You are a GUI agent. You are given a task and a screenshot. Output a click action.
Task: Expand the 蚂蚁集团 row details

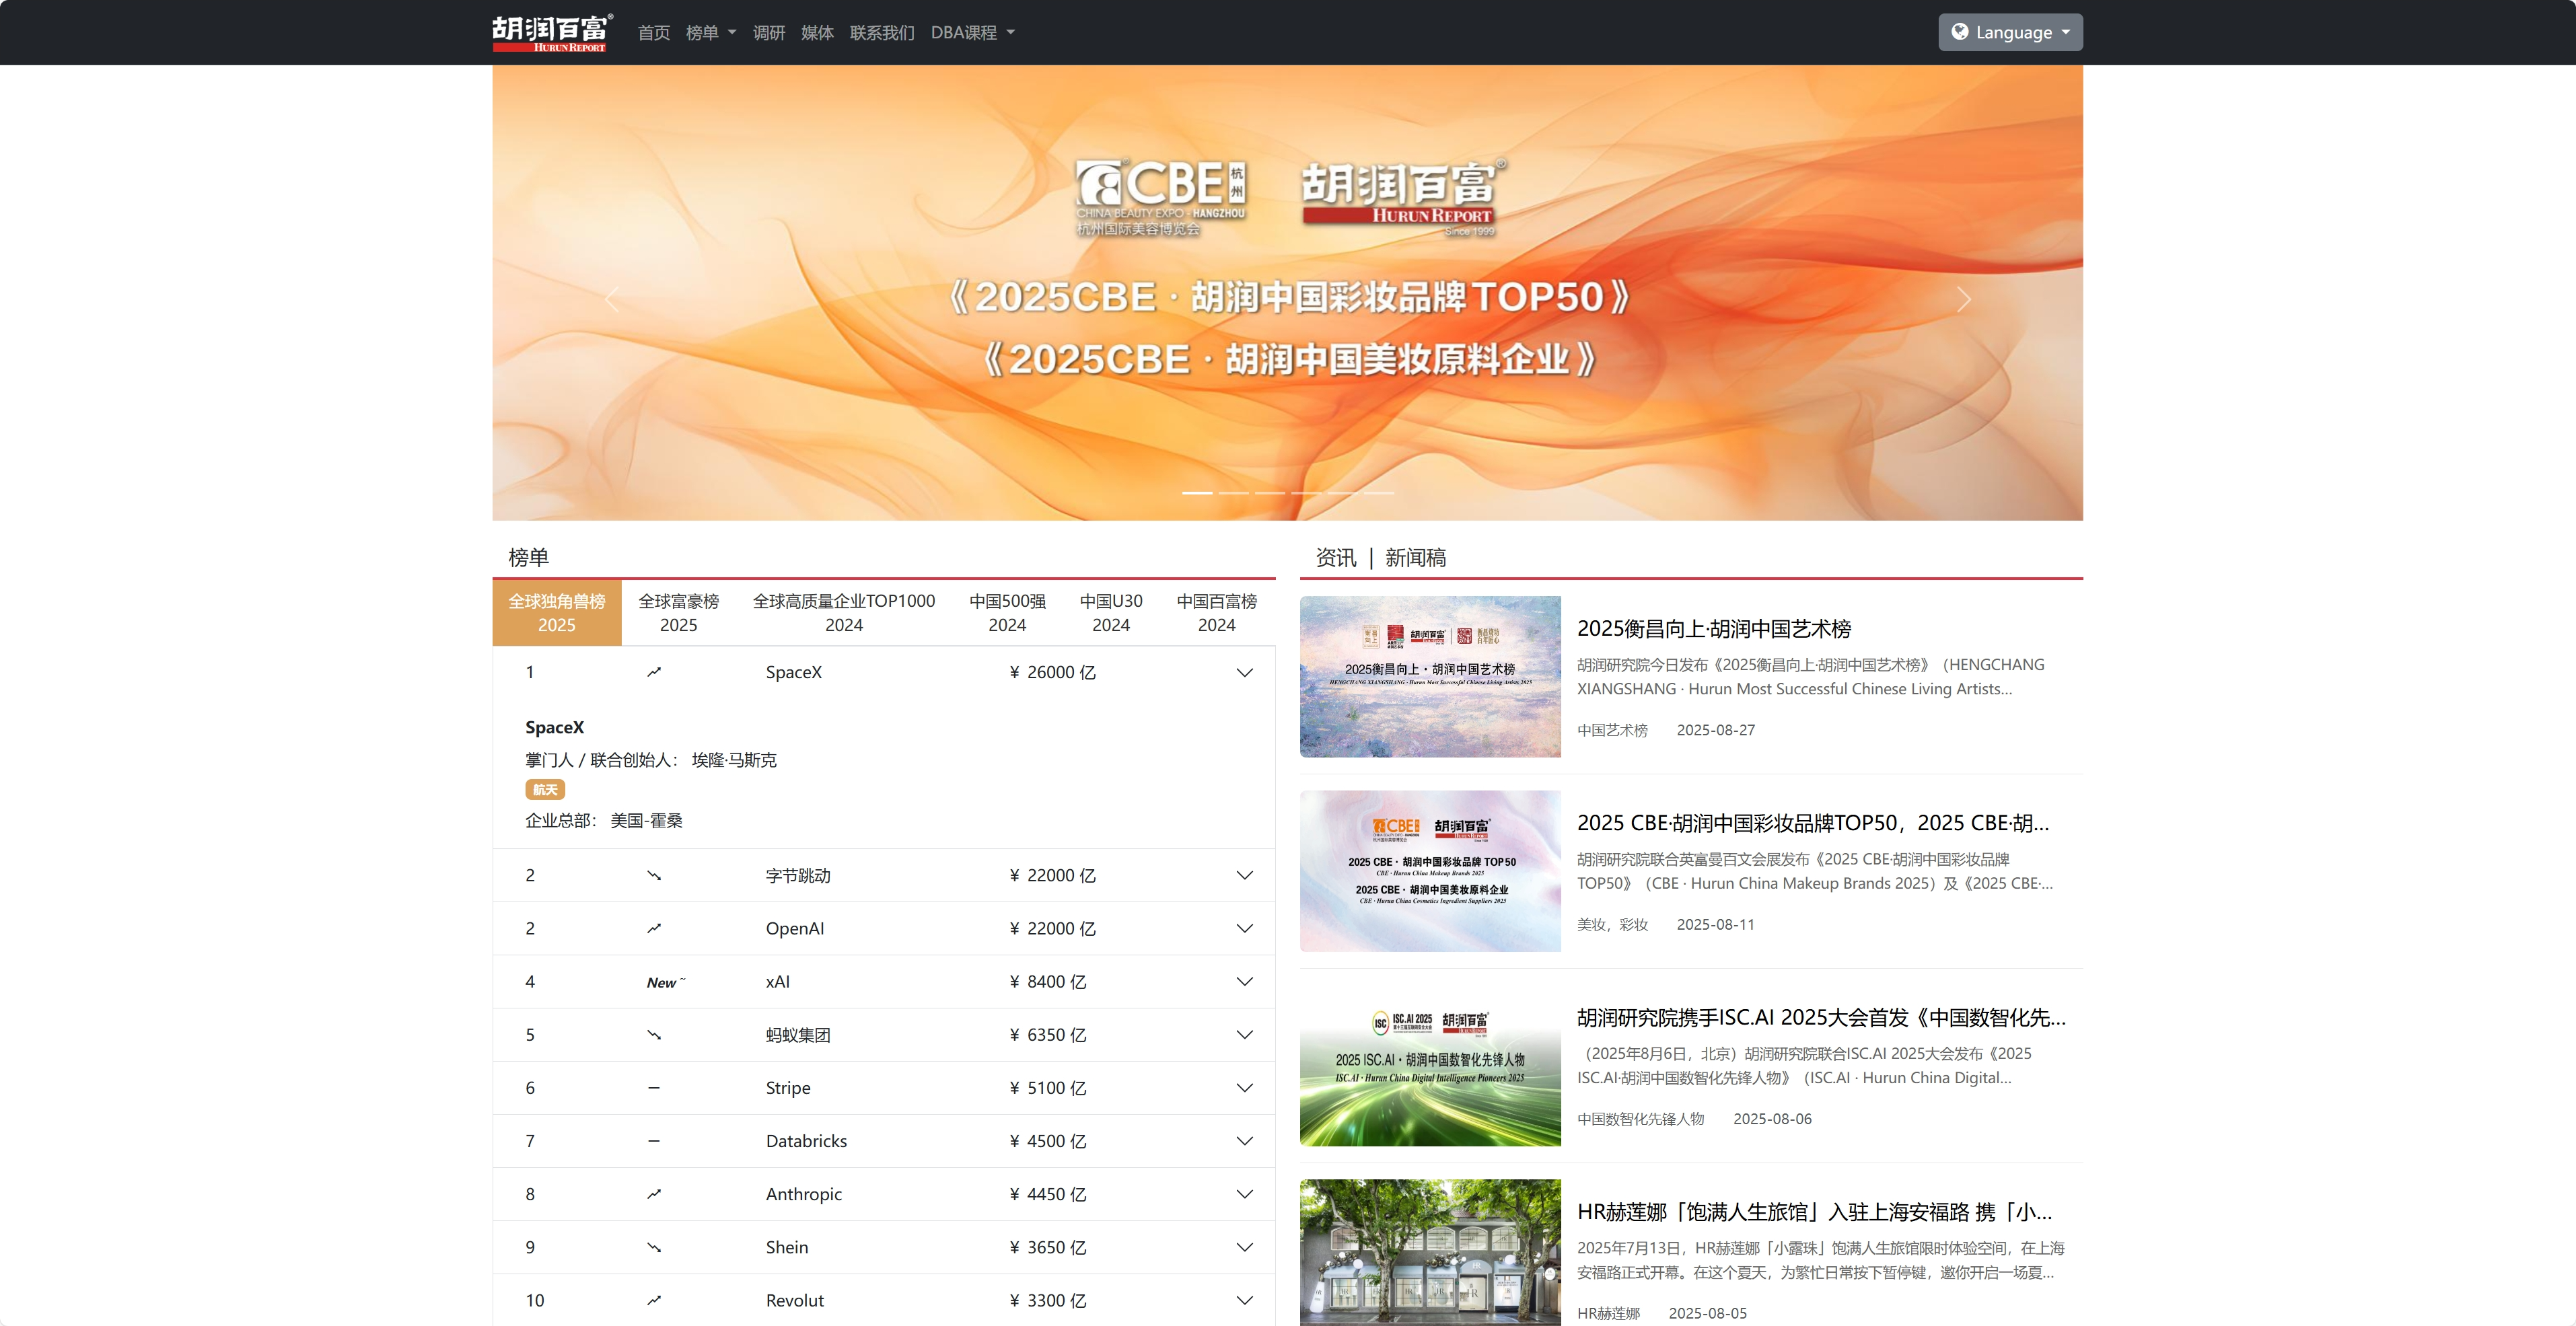coord(1244,1035)
